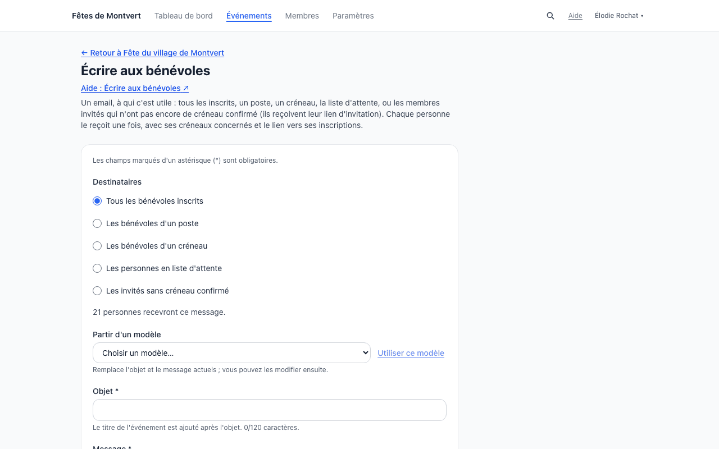Click "Retour à Fête du village de Montvert"

pos(153,53)
